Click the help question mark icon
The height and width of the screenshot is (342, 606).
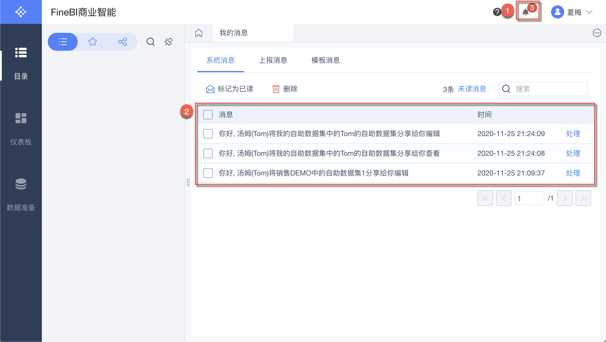tap(497, 12)
